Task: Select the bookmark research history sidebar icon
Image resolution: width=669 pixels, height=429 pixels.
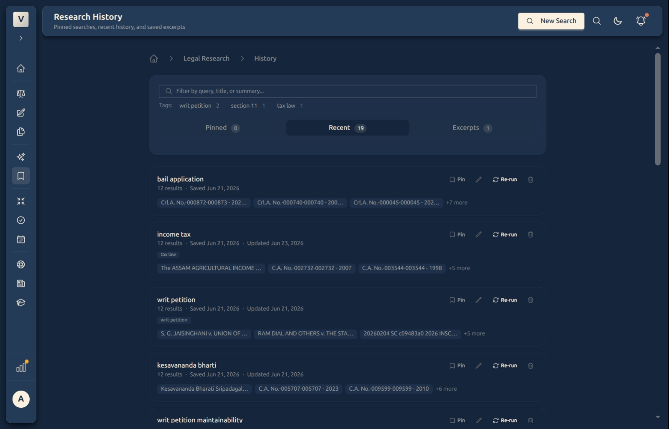Action: 21,176
